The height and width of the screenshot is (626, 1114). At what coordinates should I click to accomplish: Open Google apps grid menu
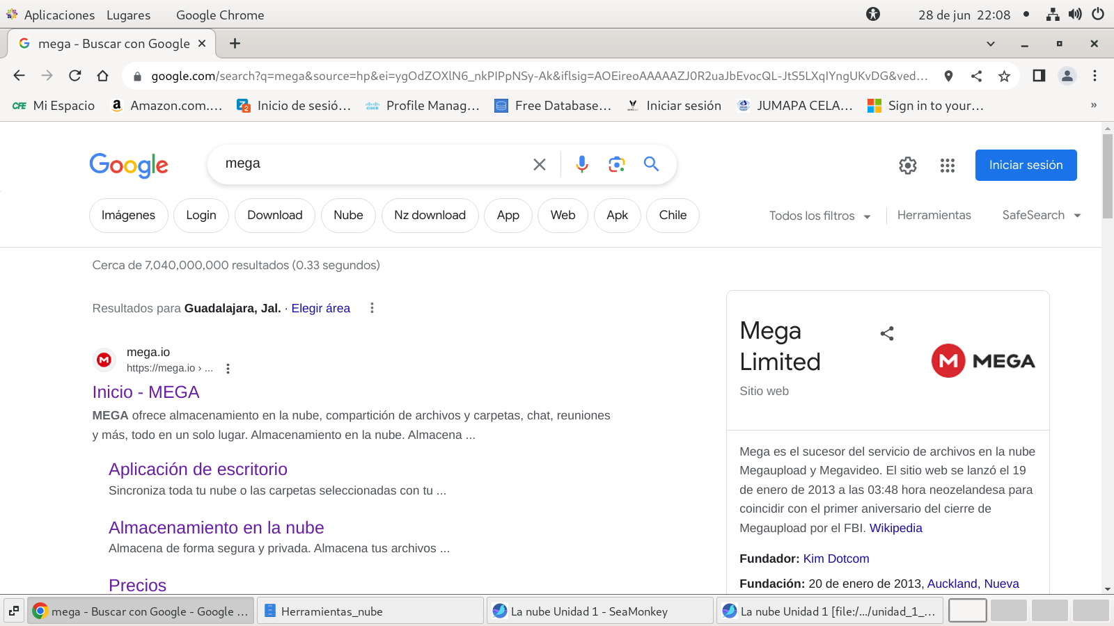tap(947, 166)
